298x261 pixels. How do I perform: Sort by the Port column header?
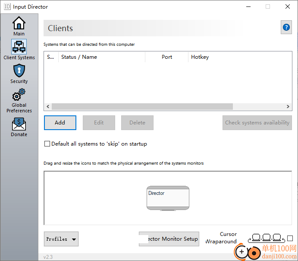click(x=166, y=57)
